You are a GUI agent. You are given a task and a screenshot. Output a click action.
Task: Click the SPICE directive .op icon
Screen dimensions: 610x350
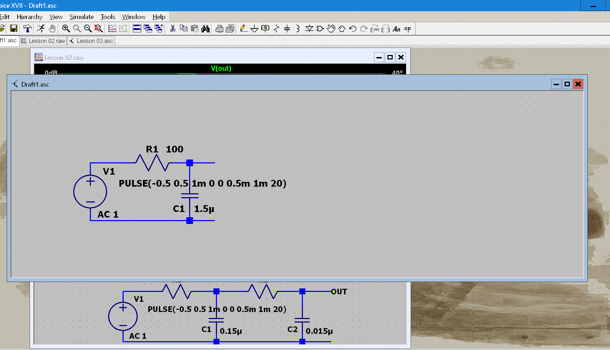point(407,29)
